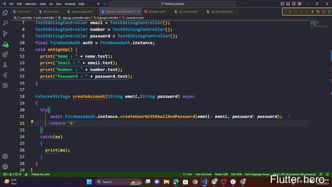The height and width of the screenshot is (187, 332).
Task: Open the Extensions view
Action: tap(5, 55)
